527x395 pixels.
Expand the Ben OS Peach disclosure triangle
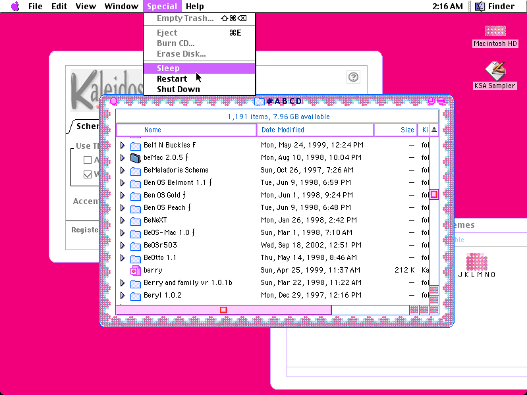123,207
